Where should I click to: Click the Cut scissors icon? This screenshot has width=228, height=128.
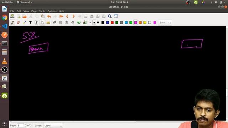(31, 16)
